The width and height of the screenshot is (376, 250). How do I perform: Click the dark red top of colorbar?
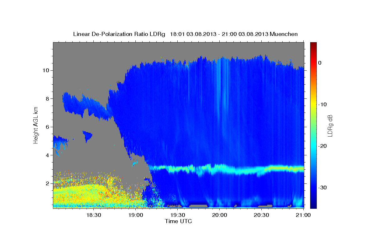coord(313,44)
